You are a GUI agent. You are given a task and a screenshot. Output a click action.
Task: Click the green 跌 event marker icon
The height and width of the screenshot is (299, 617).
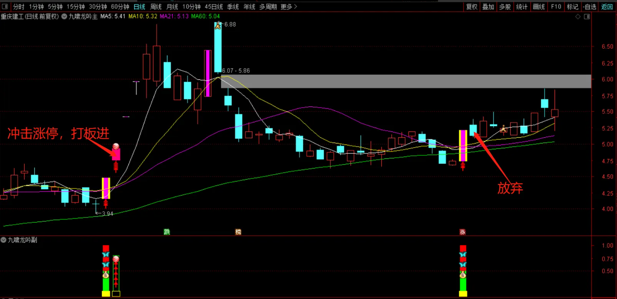tap(166, 232)
